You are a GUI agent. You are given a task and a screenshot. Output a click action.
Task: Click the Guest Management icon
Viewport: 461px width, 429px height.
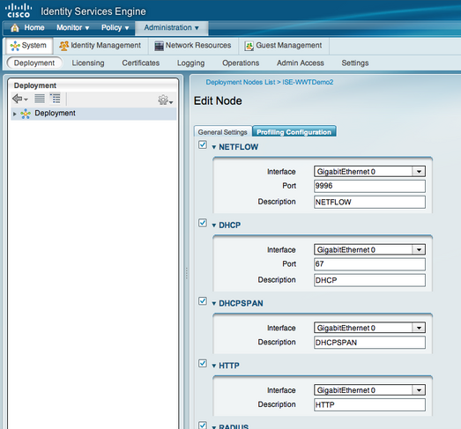[249, 46]
